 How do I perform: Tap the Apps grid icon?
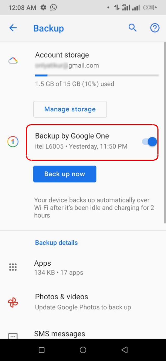pyautogui.click(x=12, y=267)
